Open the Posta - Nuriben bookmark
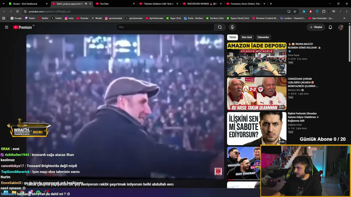Image resolution: width=351 pixels, height=197 pixels. (x=194, y=18)
